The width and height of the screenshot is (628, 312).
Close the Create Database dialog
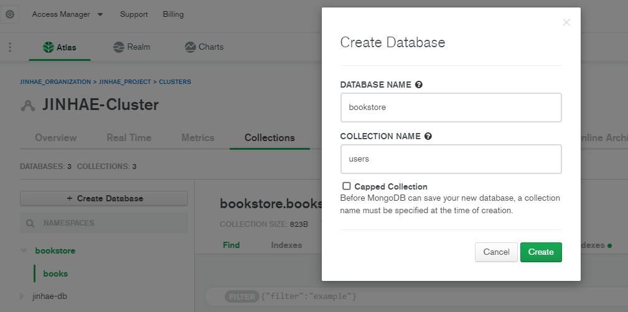point(566,22)
